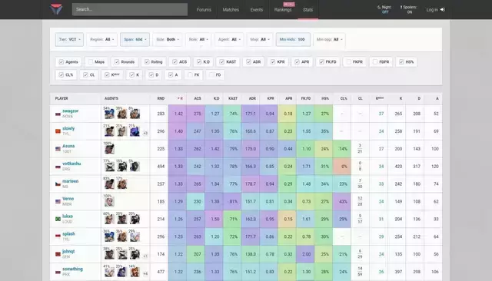492x281 pixels.
Task: Enable the Maps column checkbox
Action: pyautogui.click(x=91, y=62)
